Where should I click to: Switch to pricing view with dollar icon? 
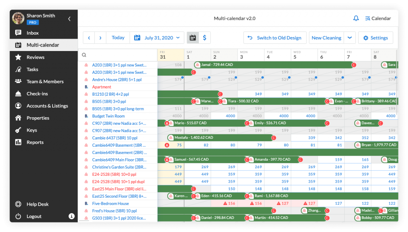pyautogui.click(x=204, y=37)
